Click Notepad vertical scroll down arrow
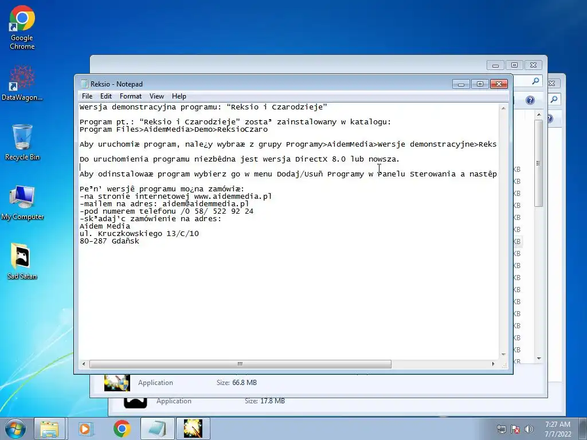Image resolution: width=587 pixels, height=440 pixels. click(503, 354)
